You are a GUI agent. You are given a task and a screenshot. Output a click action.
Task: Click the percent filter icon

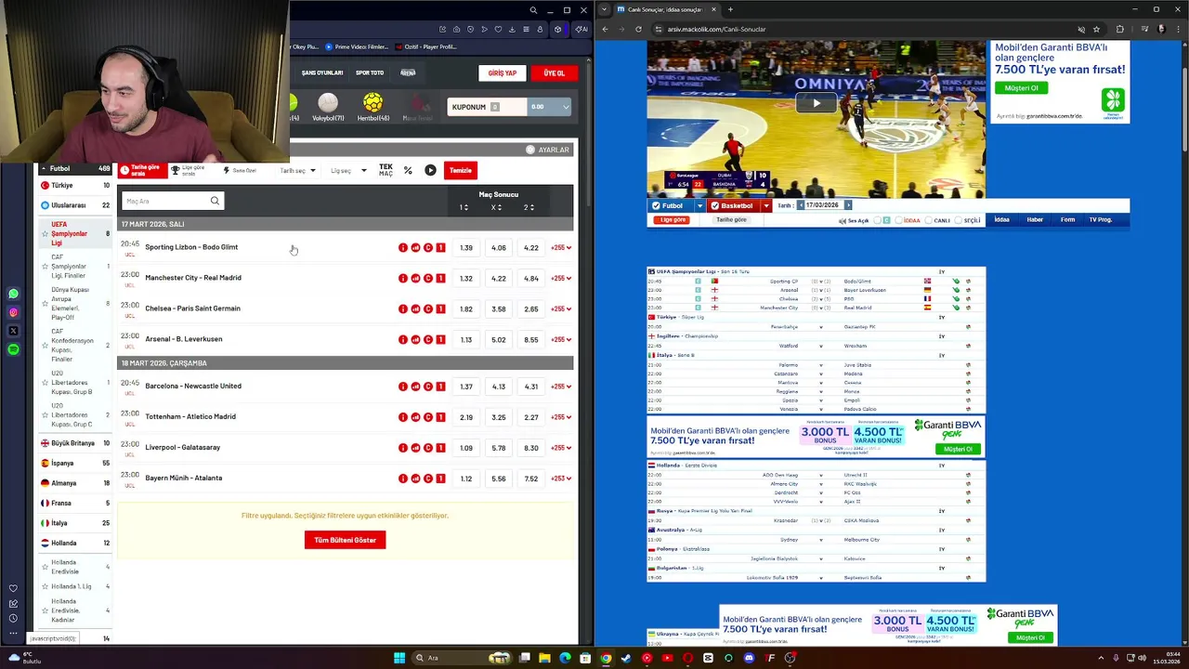(408, 170)
